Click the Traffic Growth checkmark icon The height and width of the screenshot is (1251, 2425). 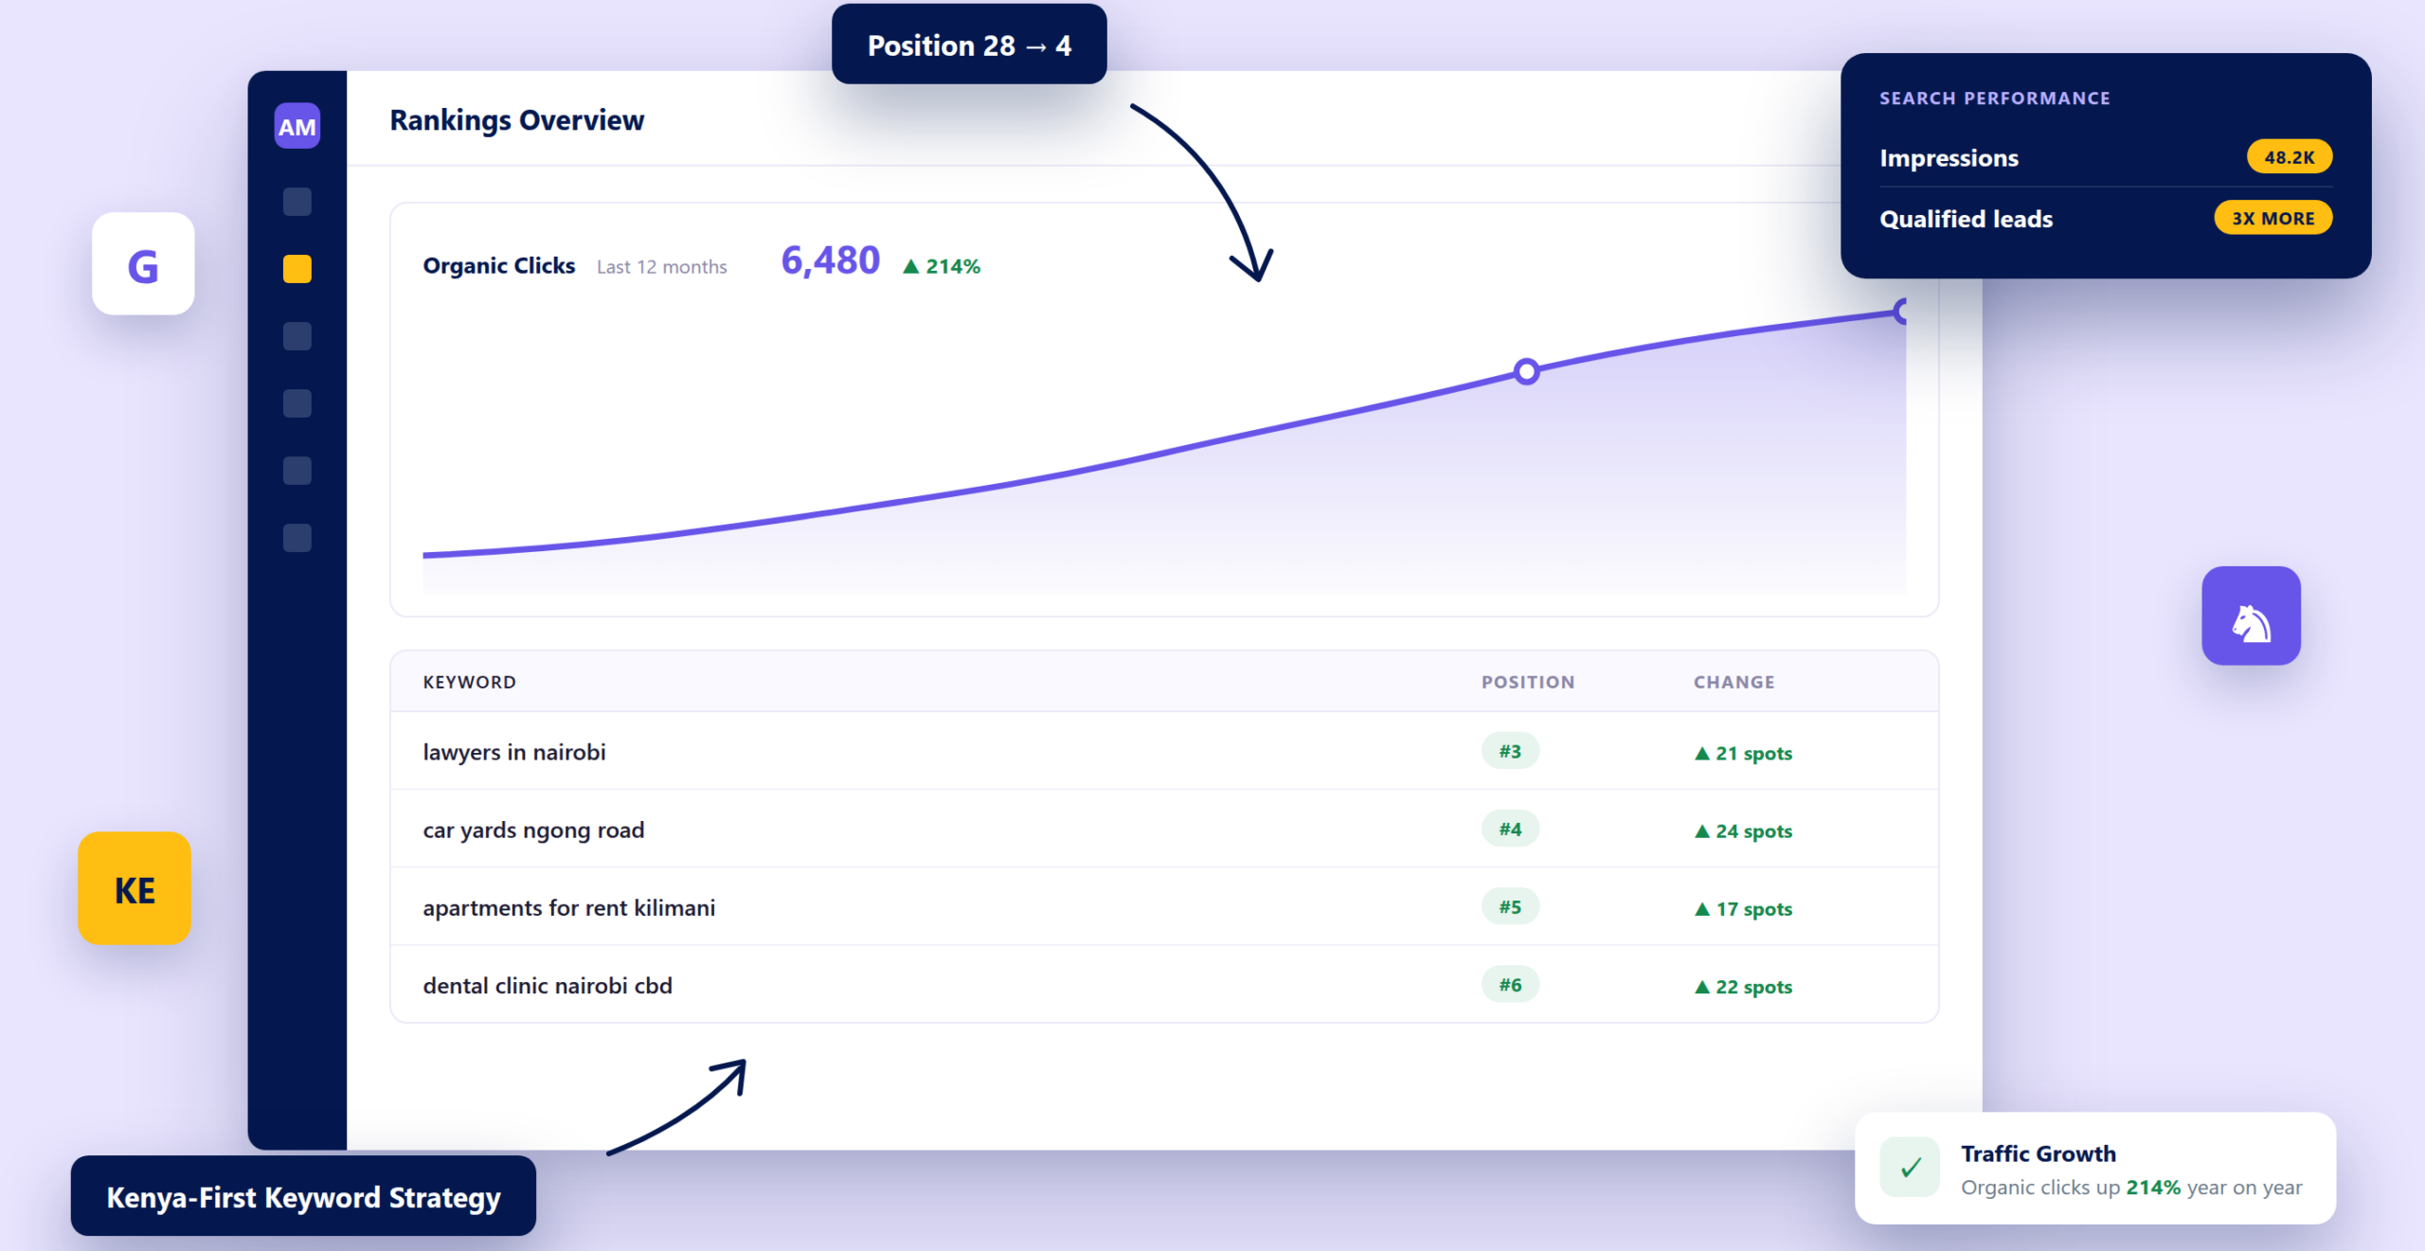tap(1910, 1167)
